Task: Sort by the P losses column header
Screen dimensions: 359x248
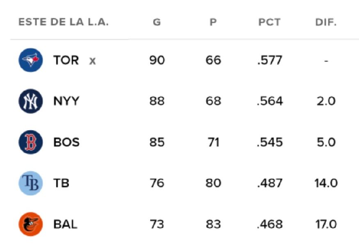Action: (213, 23)
